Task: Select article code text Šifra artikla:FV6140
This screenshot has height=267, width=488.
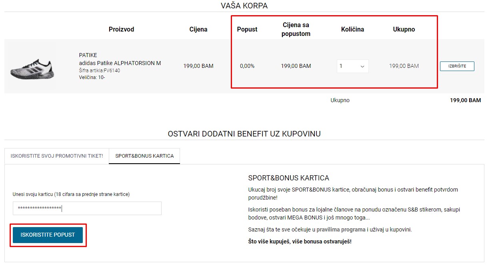Action: click(100, 71)
